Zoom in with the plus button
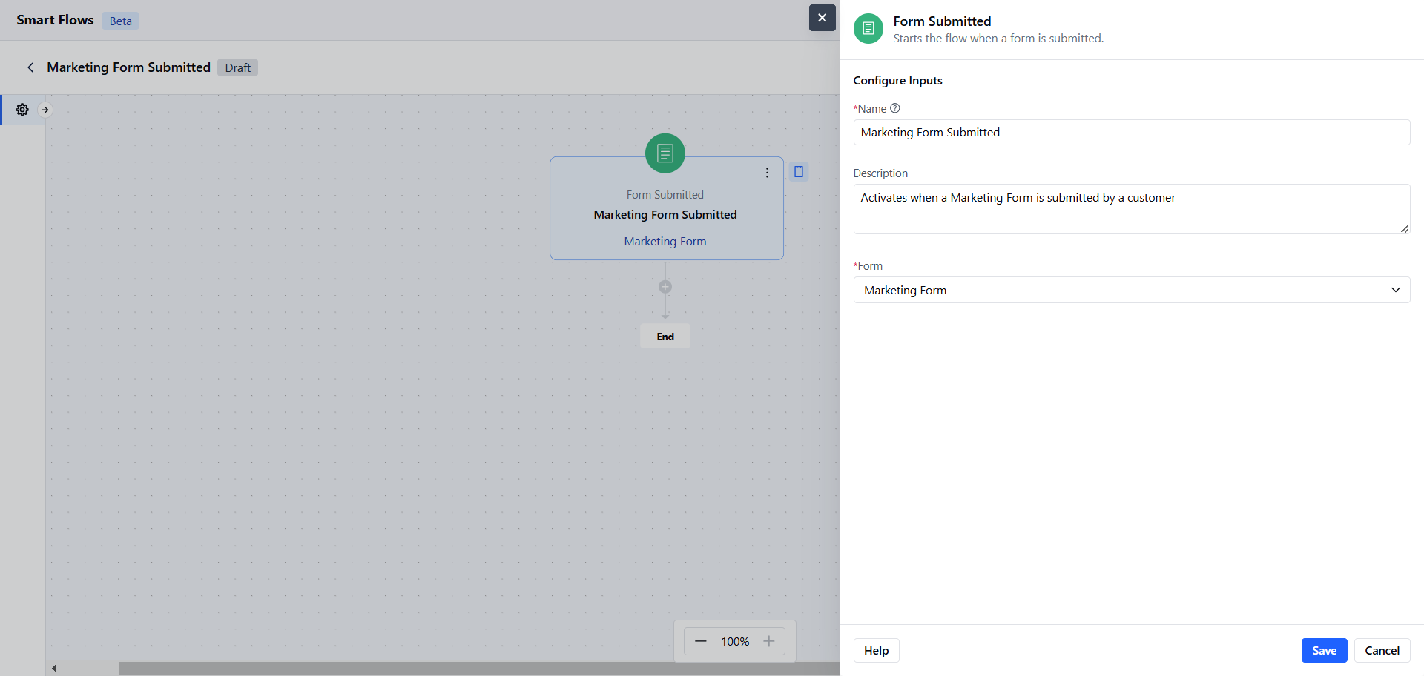This screenshot has height=676, width=1424. (x=769, y=641)
